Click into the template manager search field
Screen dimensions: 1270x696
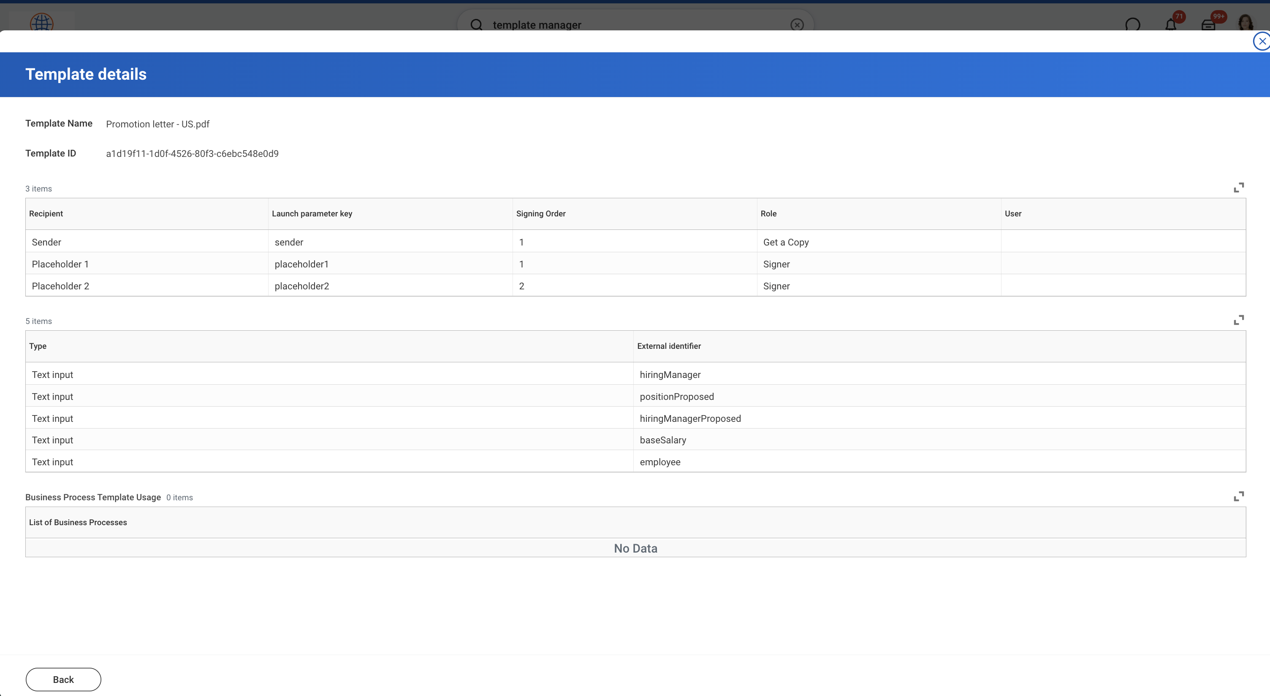tap(636, 24)
